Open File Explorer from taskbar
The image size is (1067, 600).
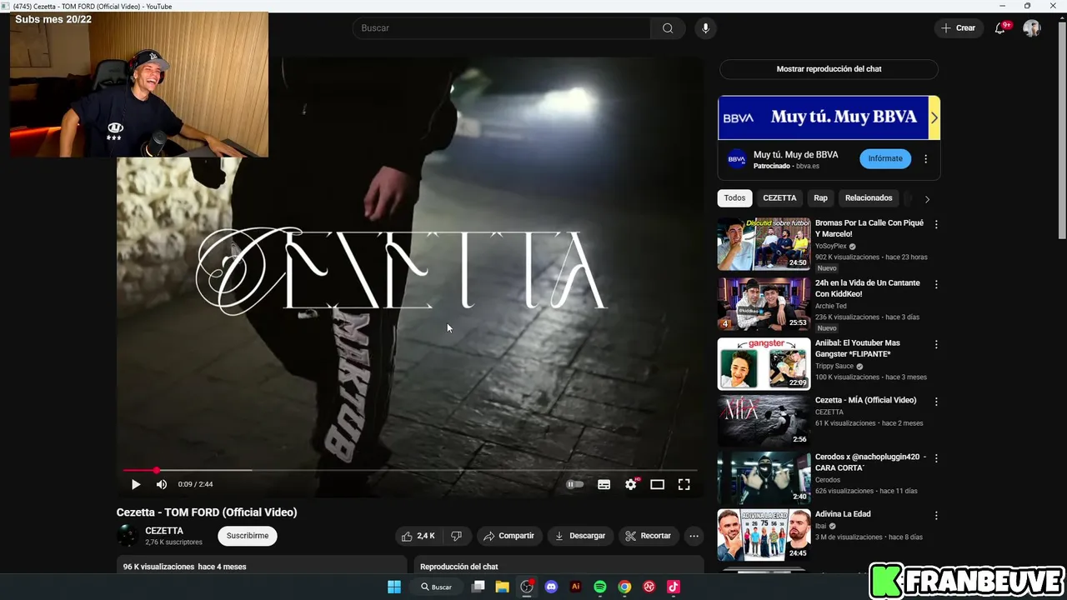[503, 587]
